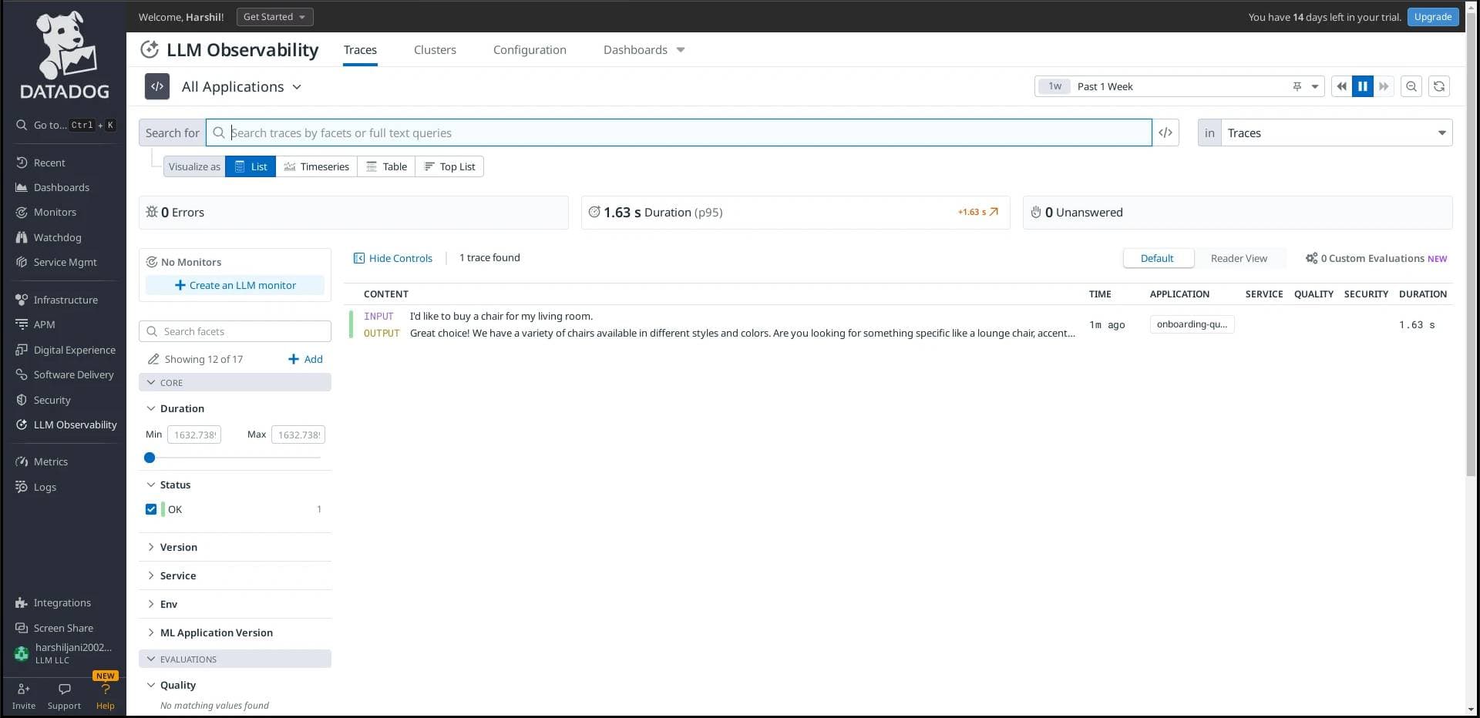
Task: Open the Traces search scope dropdown
Action: click(x=1336, y=133)
